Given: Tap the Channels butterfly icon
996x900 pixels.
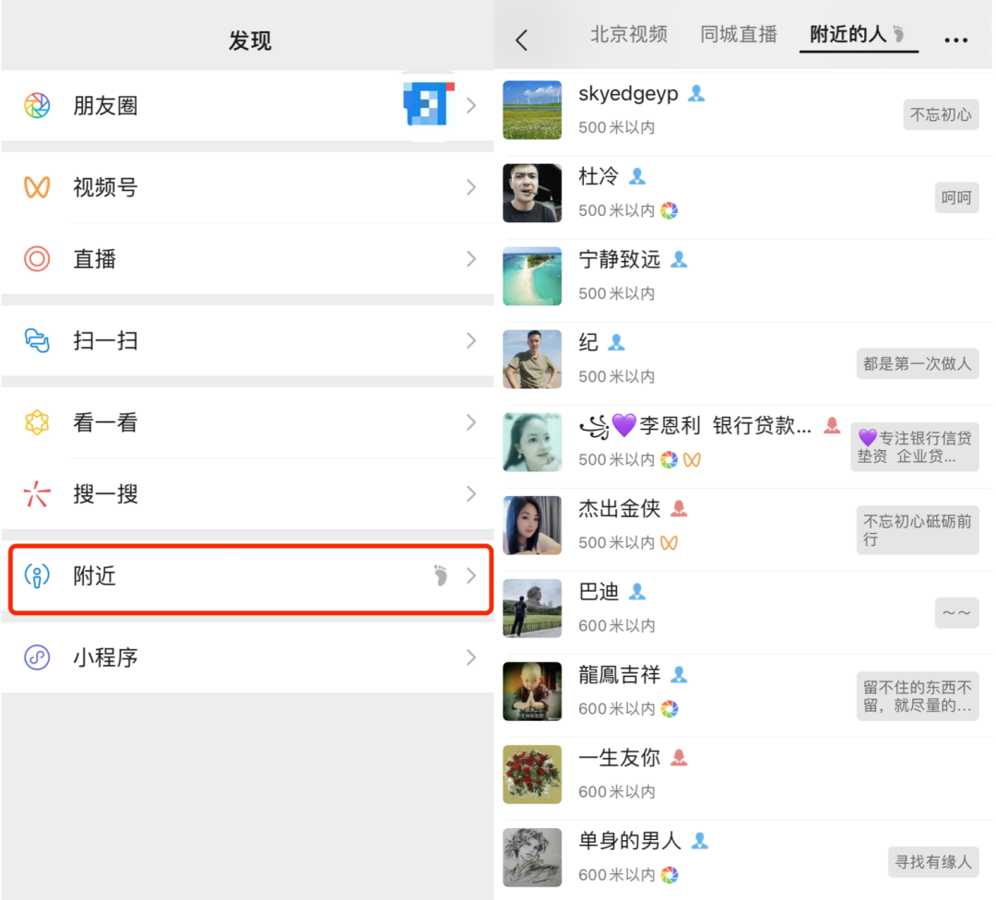Looking at the screenshot, I should (37, 187).
